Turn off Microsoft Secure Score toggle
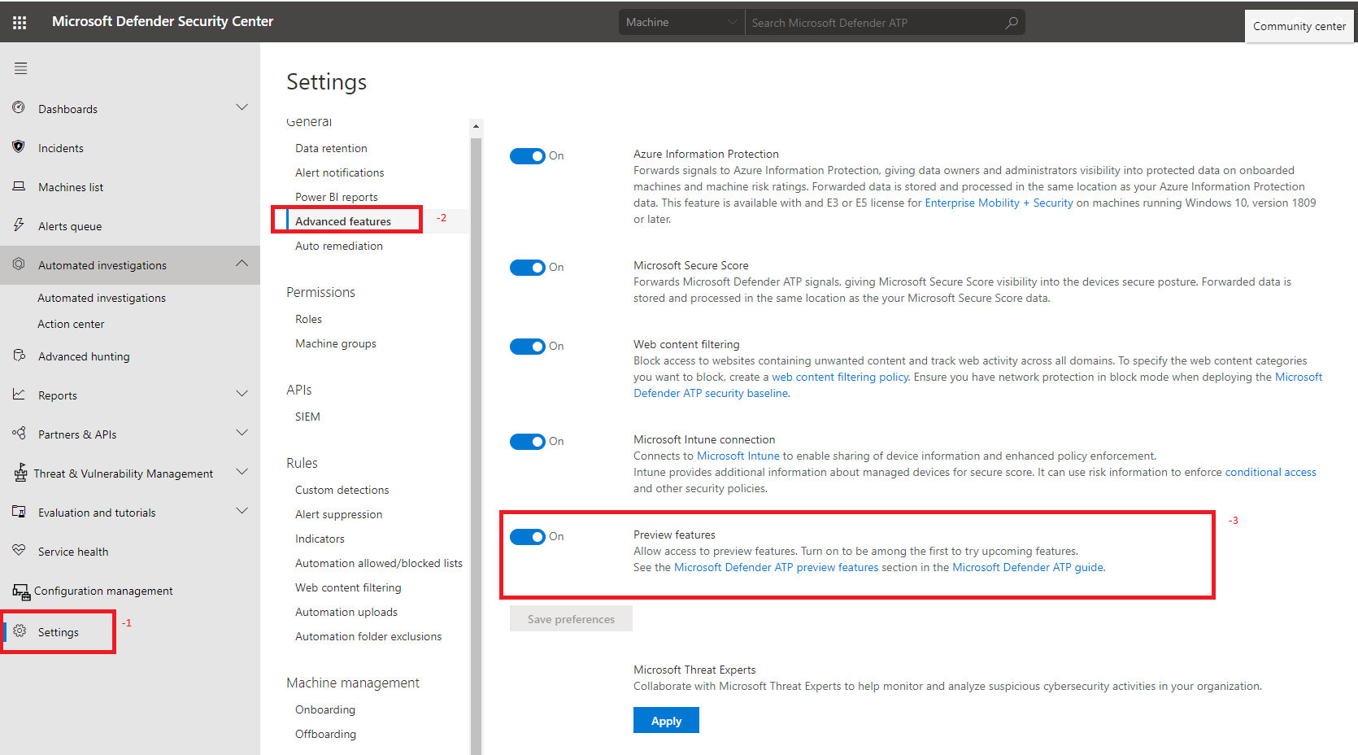1358x755 pixels. pos(528,268)
